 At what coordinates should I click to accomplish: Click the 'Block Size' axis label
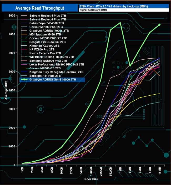(91, 179)
